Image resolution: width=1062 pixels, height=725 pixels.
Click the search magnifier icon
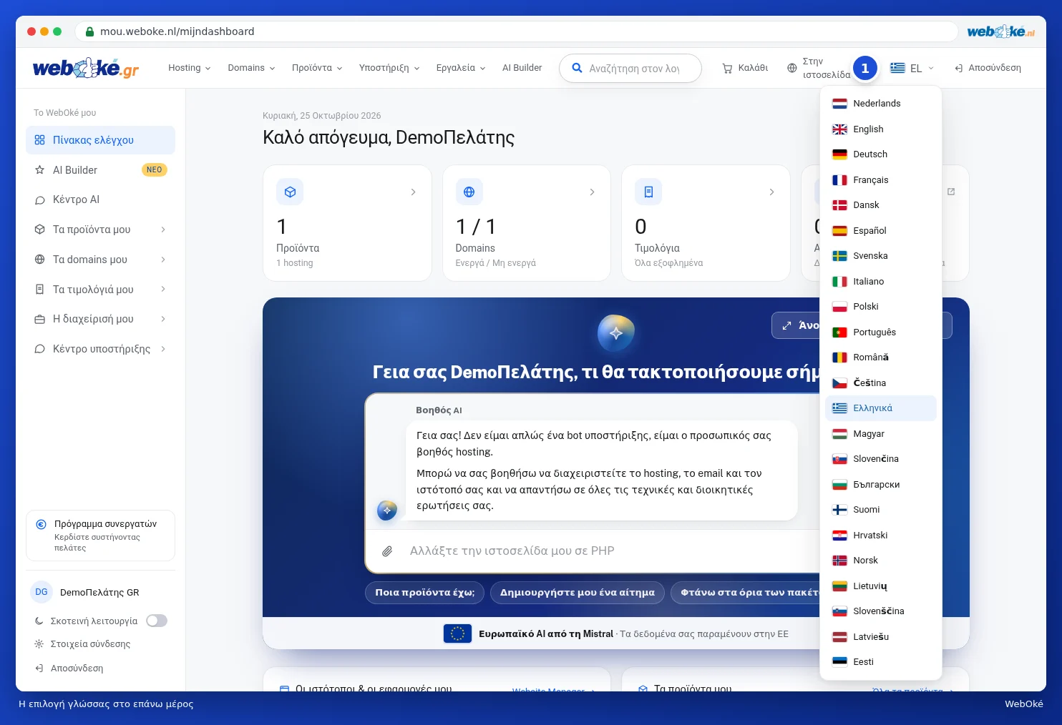click(577, 68)
